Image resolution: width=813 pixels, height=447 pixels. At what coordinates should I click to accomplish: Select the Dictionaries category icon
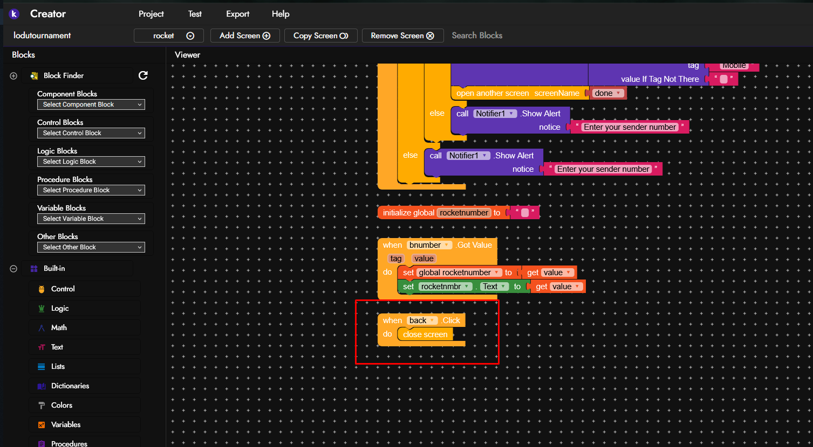point(42,386)
